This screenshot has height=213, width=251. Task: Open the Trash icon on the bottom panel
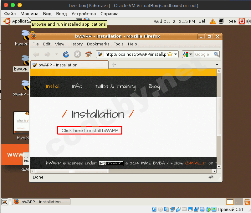click(247, 202)
